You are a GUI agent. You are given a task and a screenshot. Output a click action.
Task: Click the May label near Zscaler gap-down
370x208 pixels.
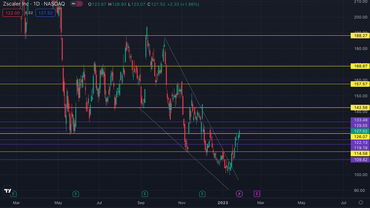pyautogui.click(x=58, y=203)
